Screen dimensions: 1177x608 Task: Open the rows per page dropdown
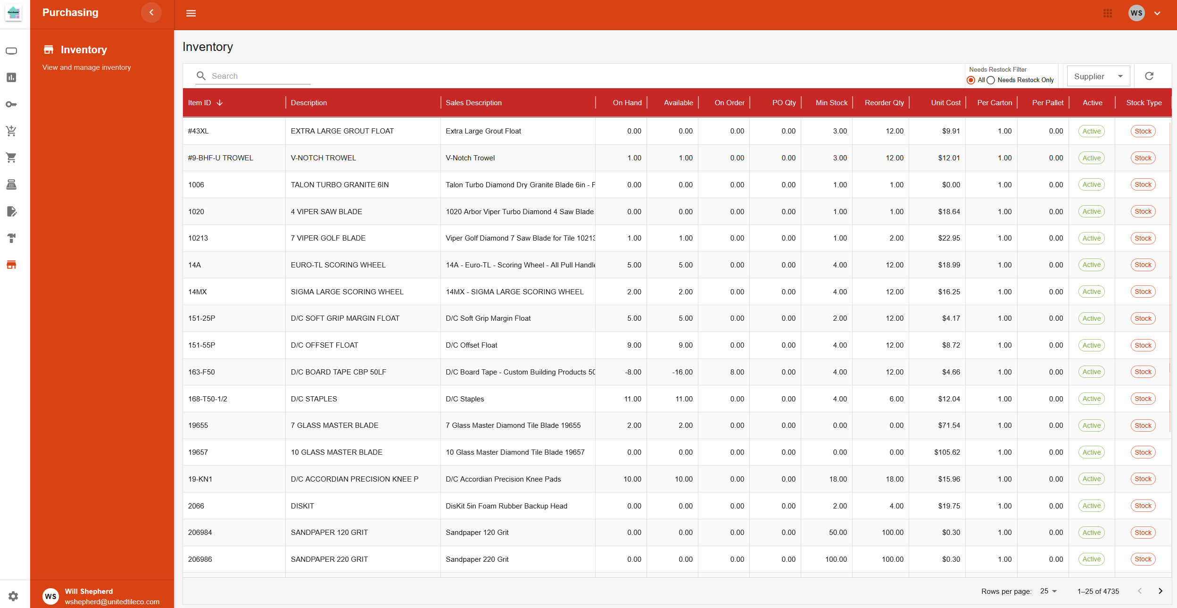pos(1049,591)
